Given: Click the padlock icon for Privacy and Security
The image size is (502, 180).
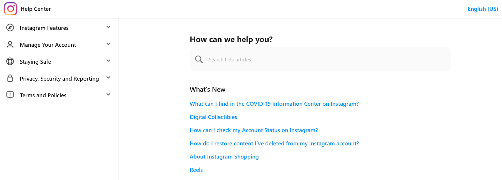Looking at the screenshot, I should pyautogui.click(x=10, y=78).
